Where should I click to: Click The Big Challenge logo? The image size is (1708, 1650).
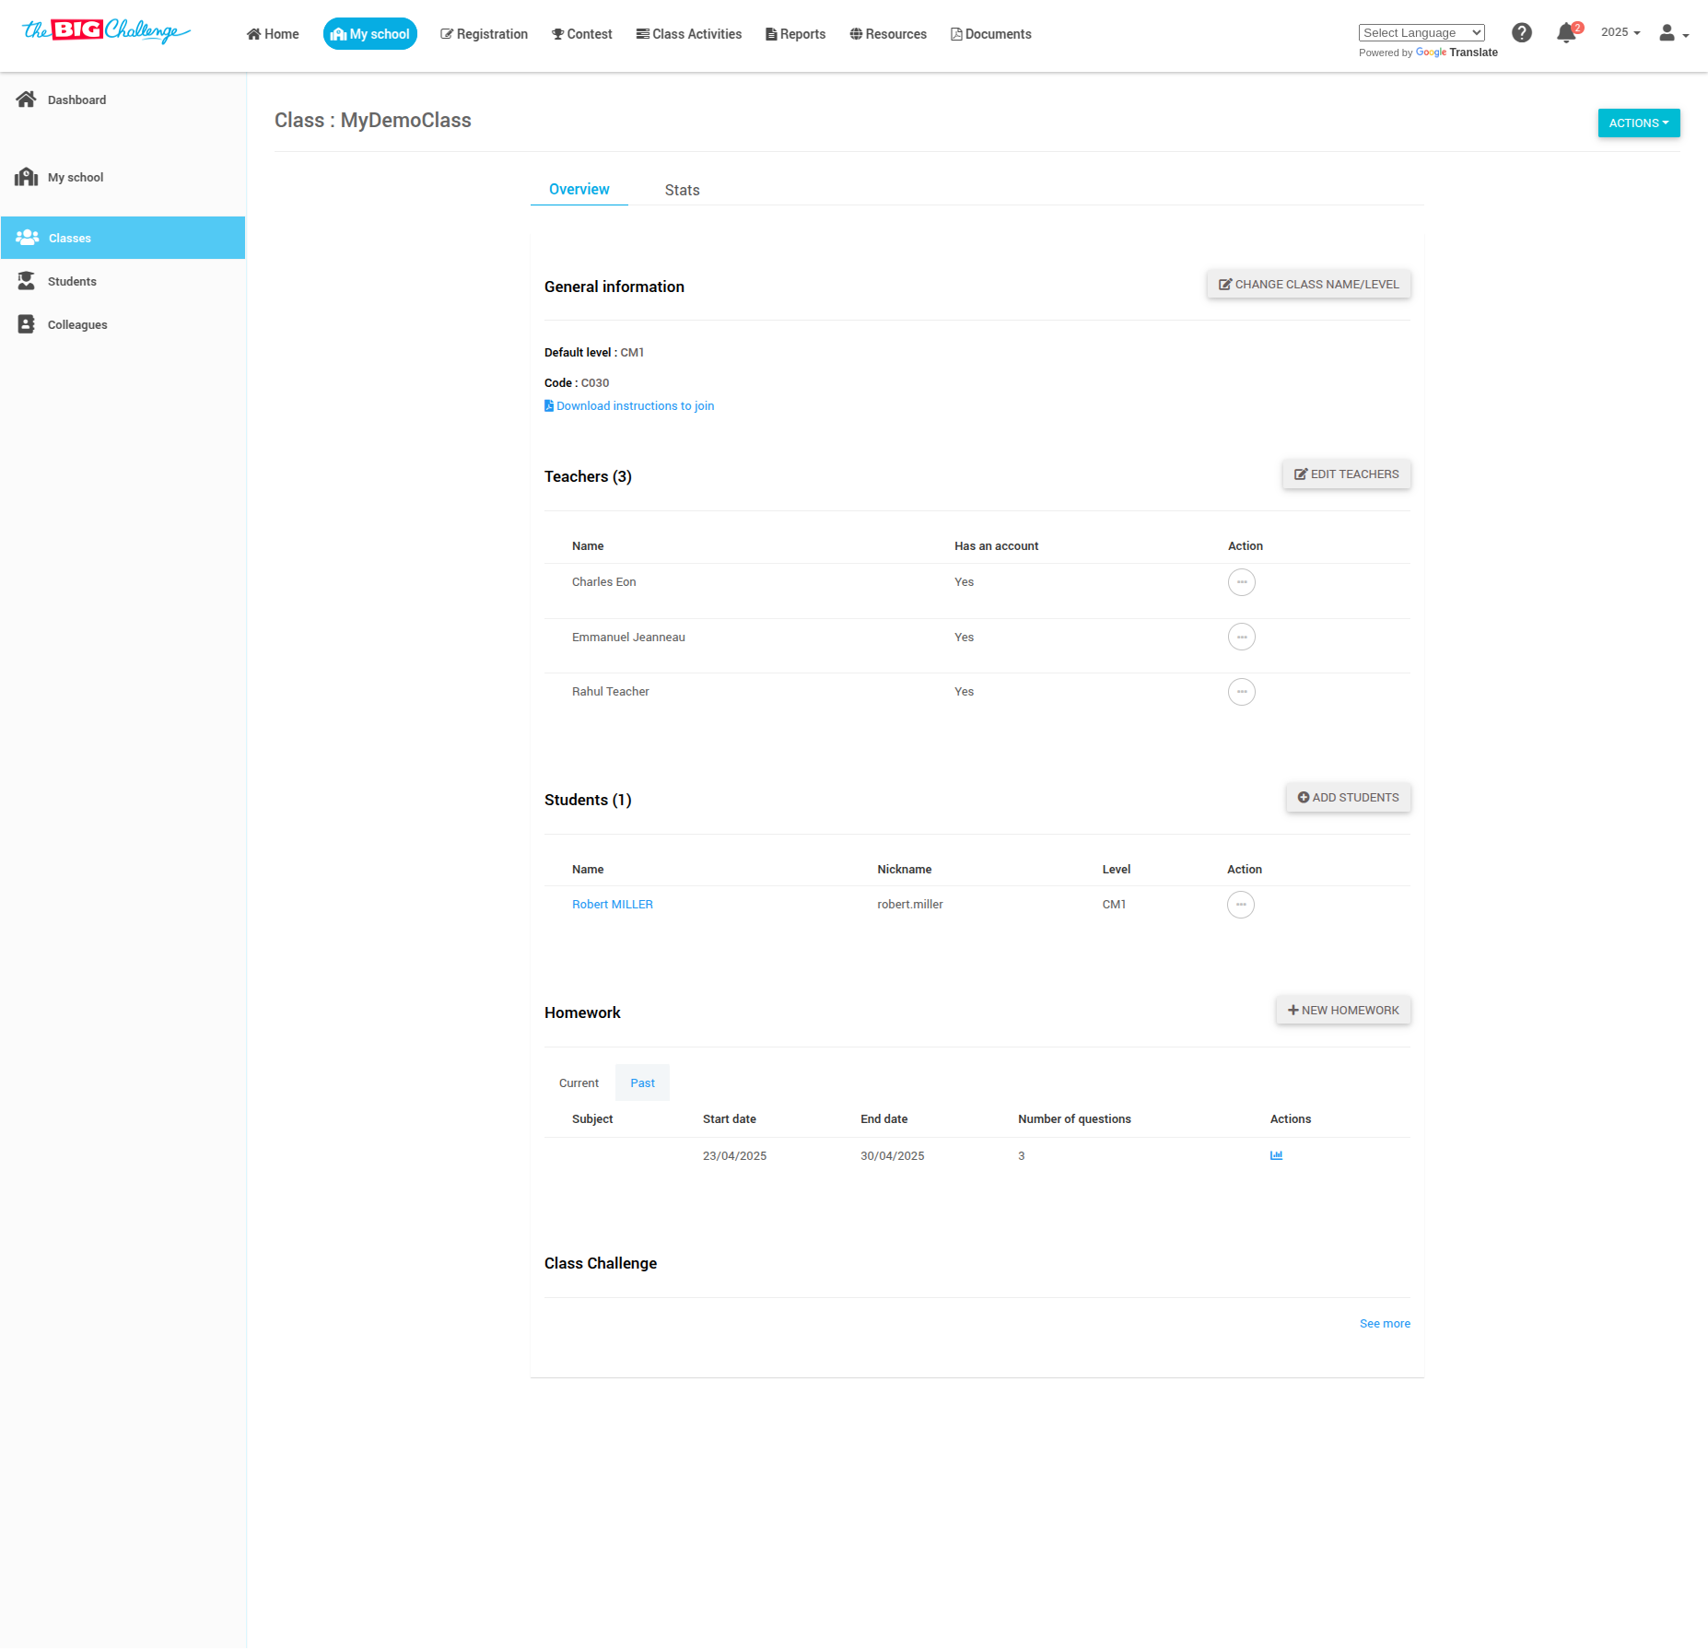pos(106,31)
